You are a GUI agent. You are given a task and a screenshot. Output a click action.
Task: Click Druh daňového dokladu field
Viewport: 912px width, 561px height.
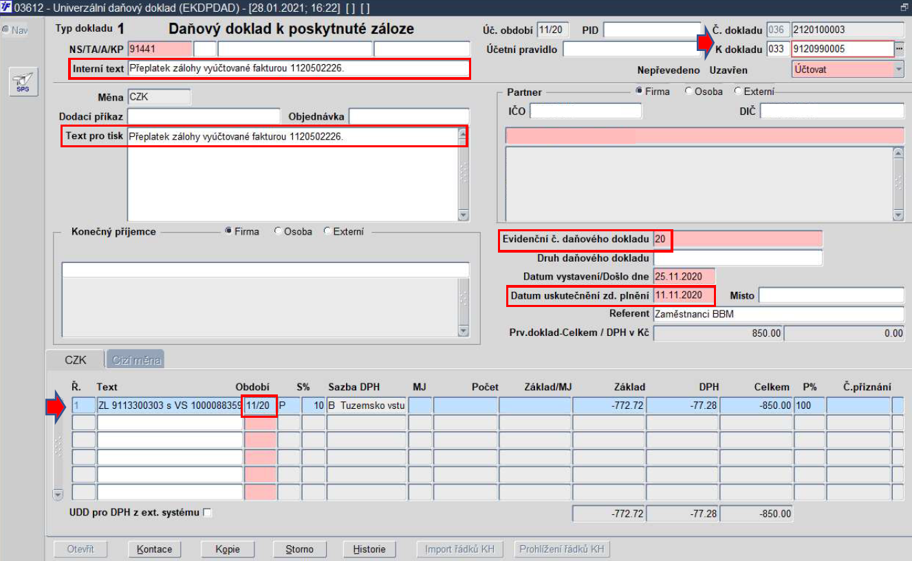point(737,258)
